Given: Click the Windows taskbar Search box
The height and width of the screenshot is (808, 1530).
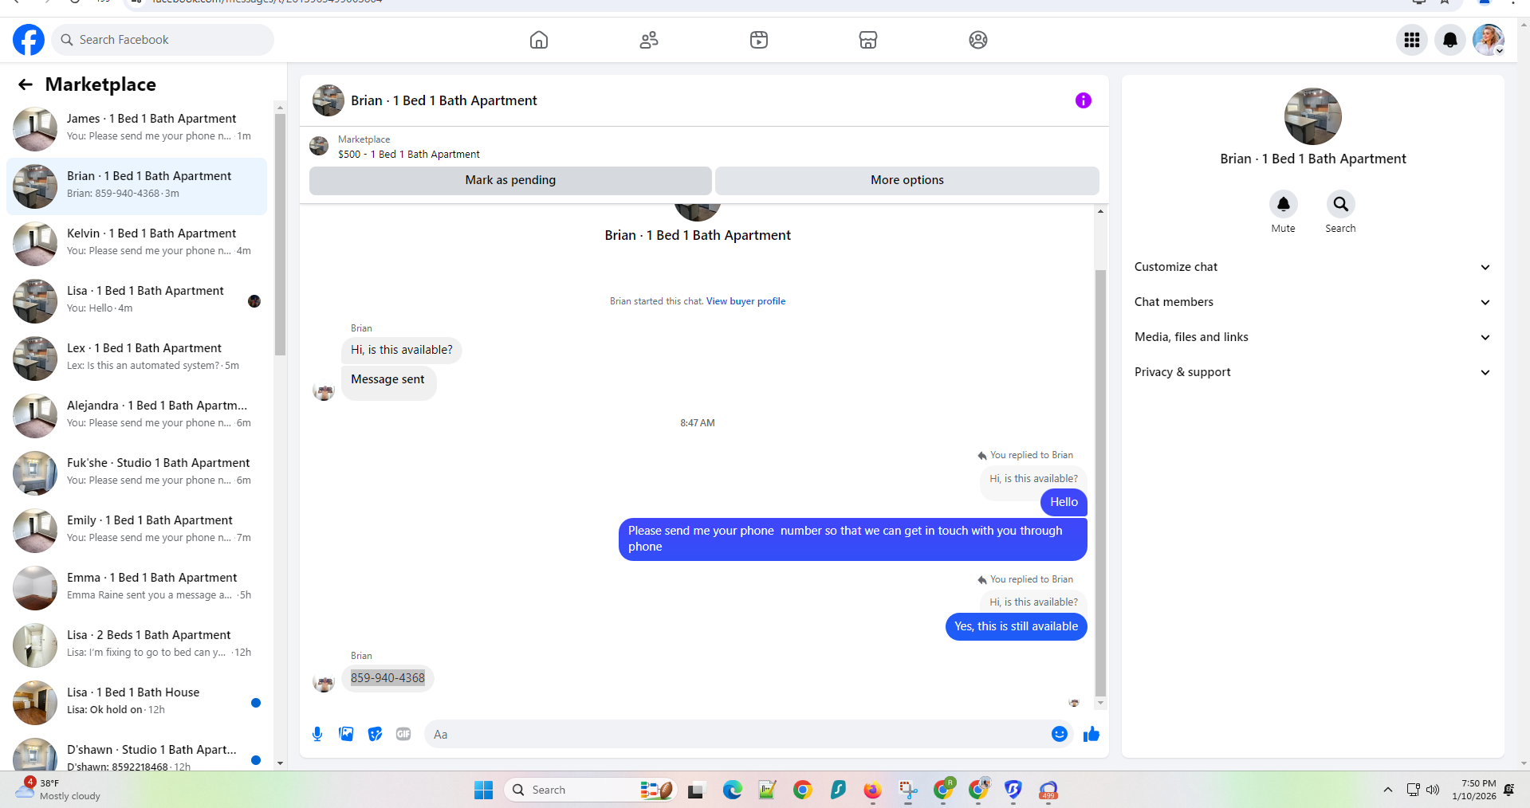Looking at the screenshot, I should tap(591, 790).
